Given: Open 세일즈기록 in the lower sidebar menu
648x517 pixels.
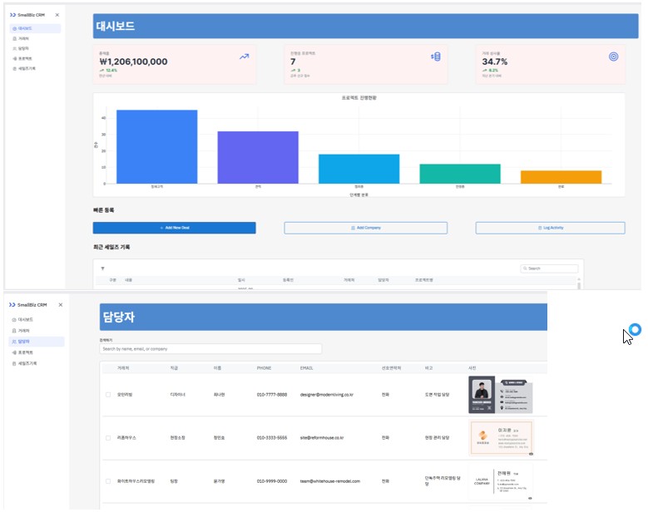Looking at the screenshot, I should point(27,363).
